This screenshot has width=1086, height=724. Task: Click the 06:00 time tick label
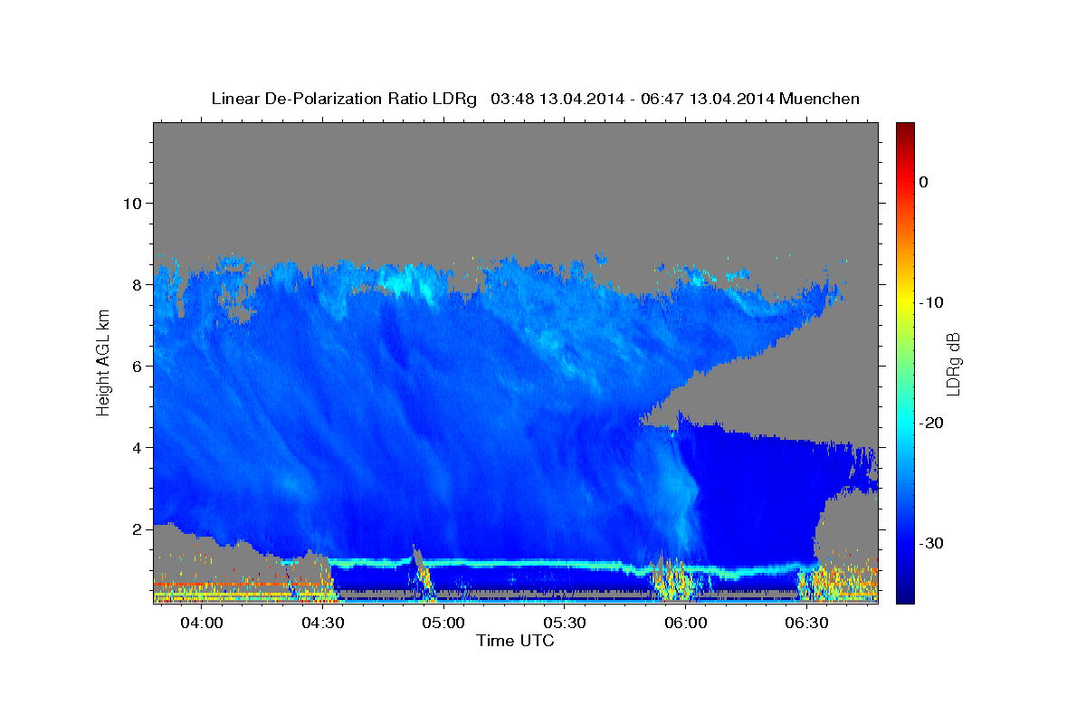click(x=685, y=624)
